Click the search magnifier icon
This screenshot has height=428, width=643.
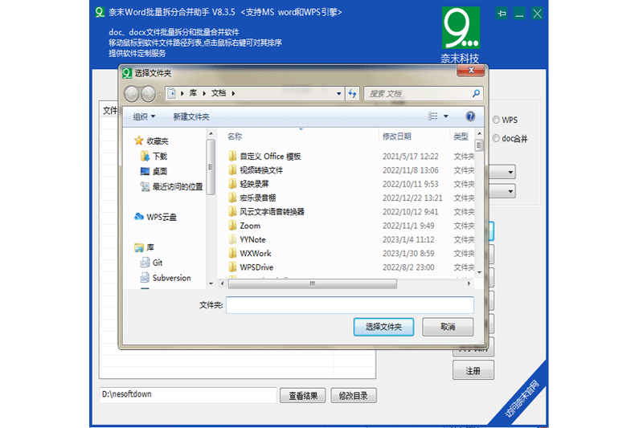point(476,93)
